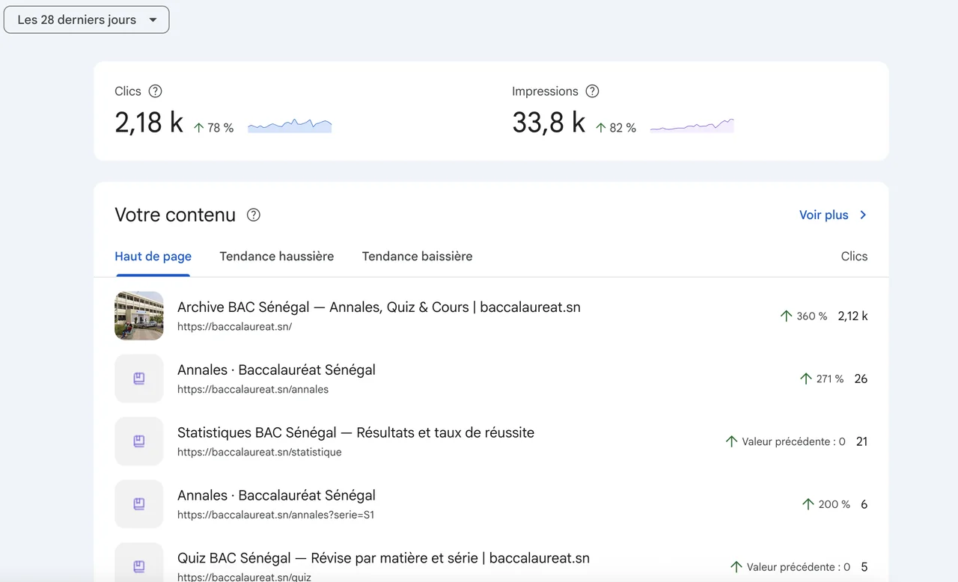Click the 78 % increase next to Clics
958x582 pixels.
(x=213, y=128)
